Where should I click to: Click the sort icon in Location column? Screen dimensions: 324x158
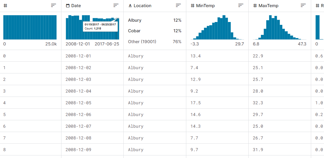[178, 5]
